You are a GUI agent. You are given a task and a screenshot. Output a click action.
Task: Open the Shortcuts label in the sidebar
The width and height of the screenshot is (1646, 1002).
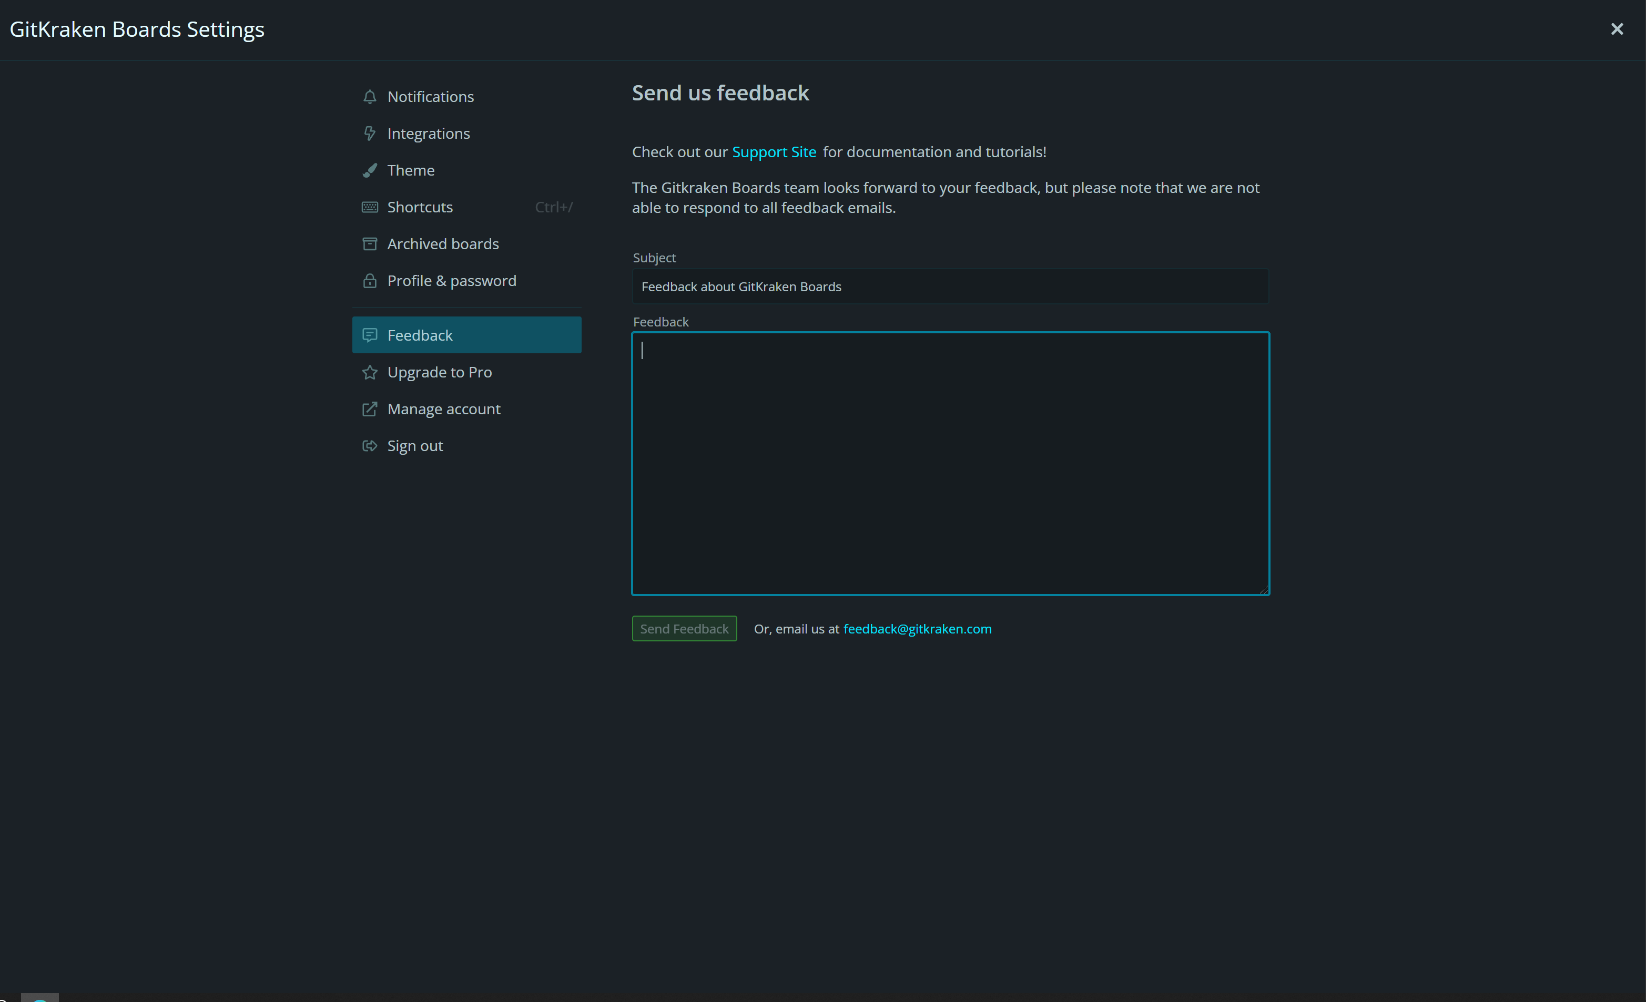pyautogui.click(x=420, y=207)
